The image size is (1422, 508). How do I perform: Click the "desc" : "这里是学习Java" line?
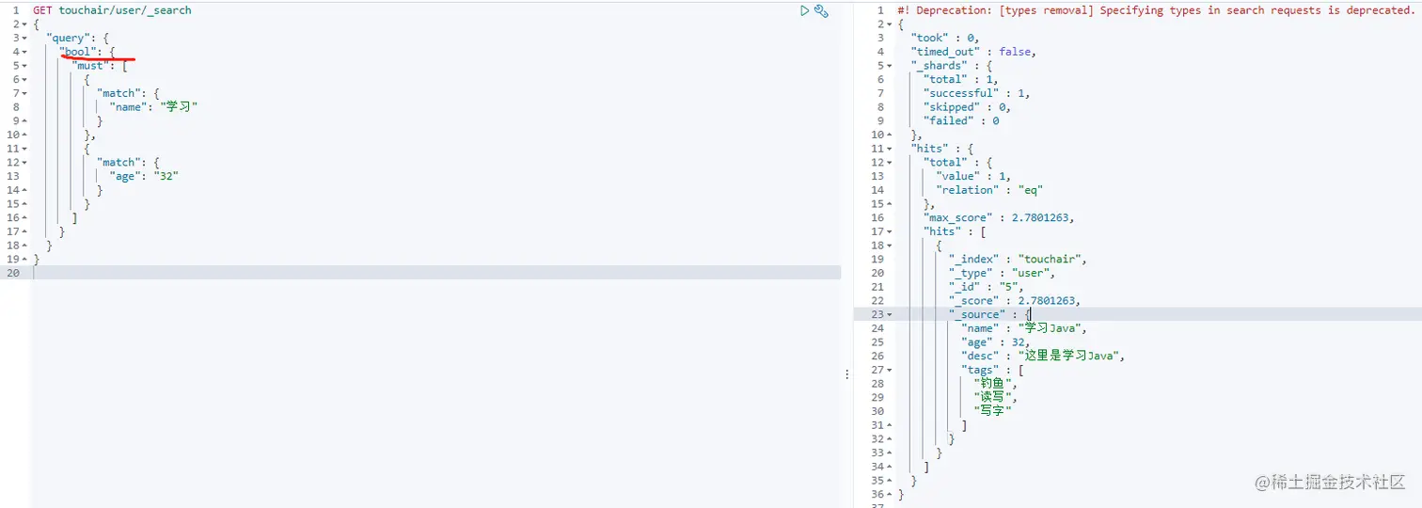pos(1043,356)
